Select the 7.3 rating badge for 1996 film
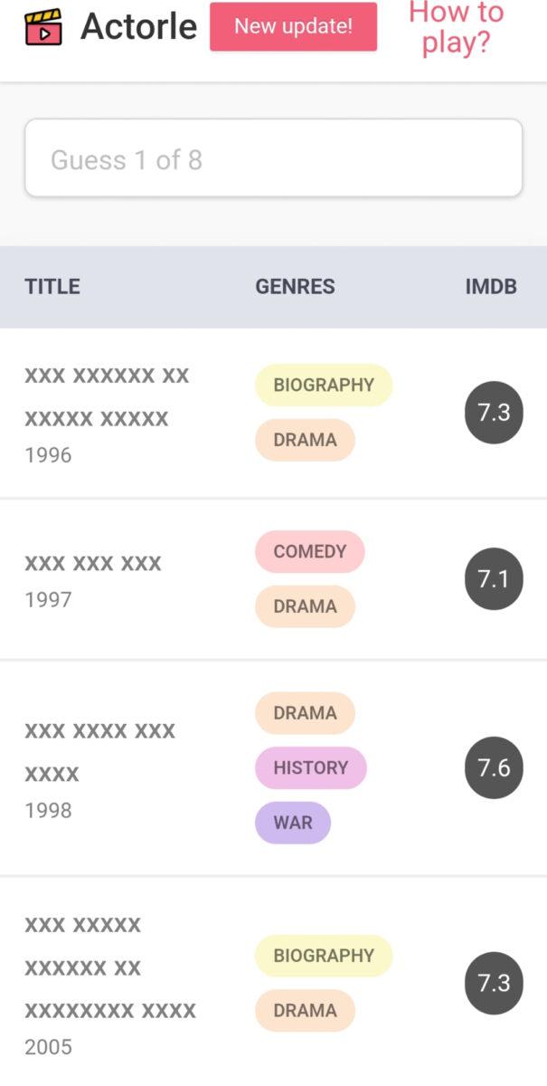The image size is (547, 1086). (x=494, y=413)
